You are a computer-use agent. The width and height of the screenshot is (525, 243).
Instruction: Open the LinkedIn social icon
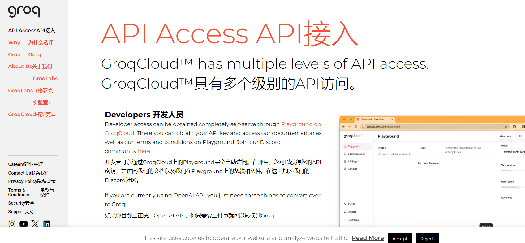(47, 223)
